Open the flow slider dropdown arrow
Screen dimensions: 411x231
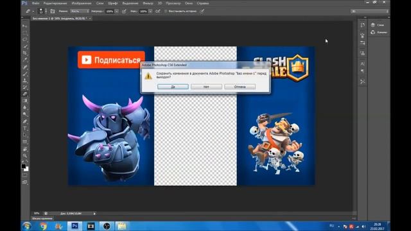coord(150,12)
